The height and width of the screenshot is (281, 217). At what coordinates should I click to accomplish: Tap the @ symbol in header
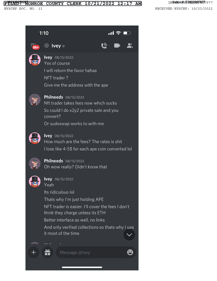tap(46, 46)
